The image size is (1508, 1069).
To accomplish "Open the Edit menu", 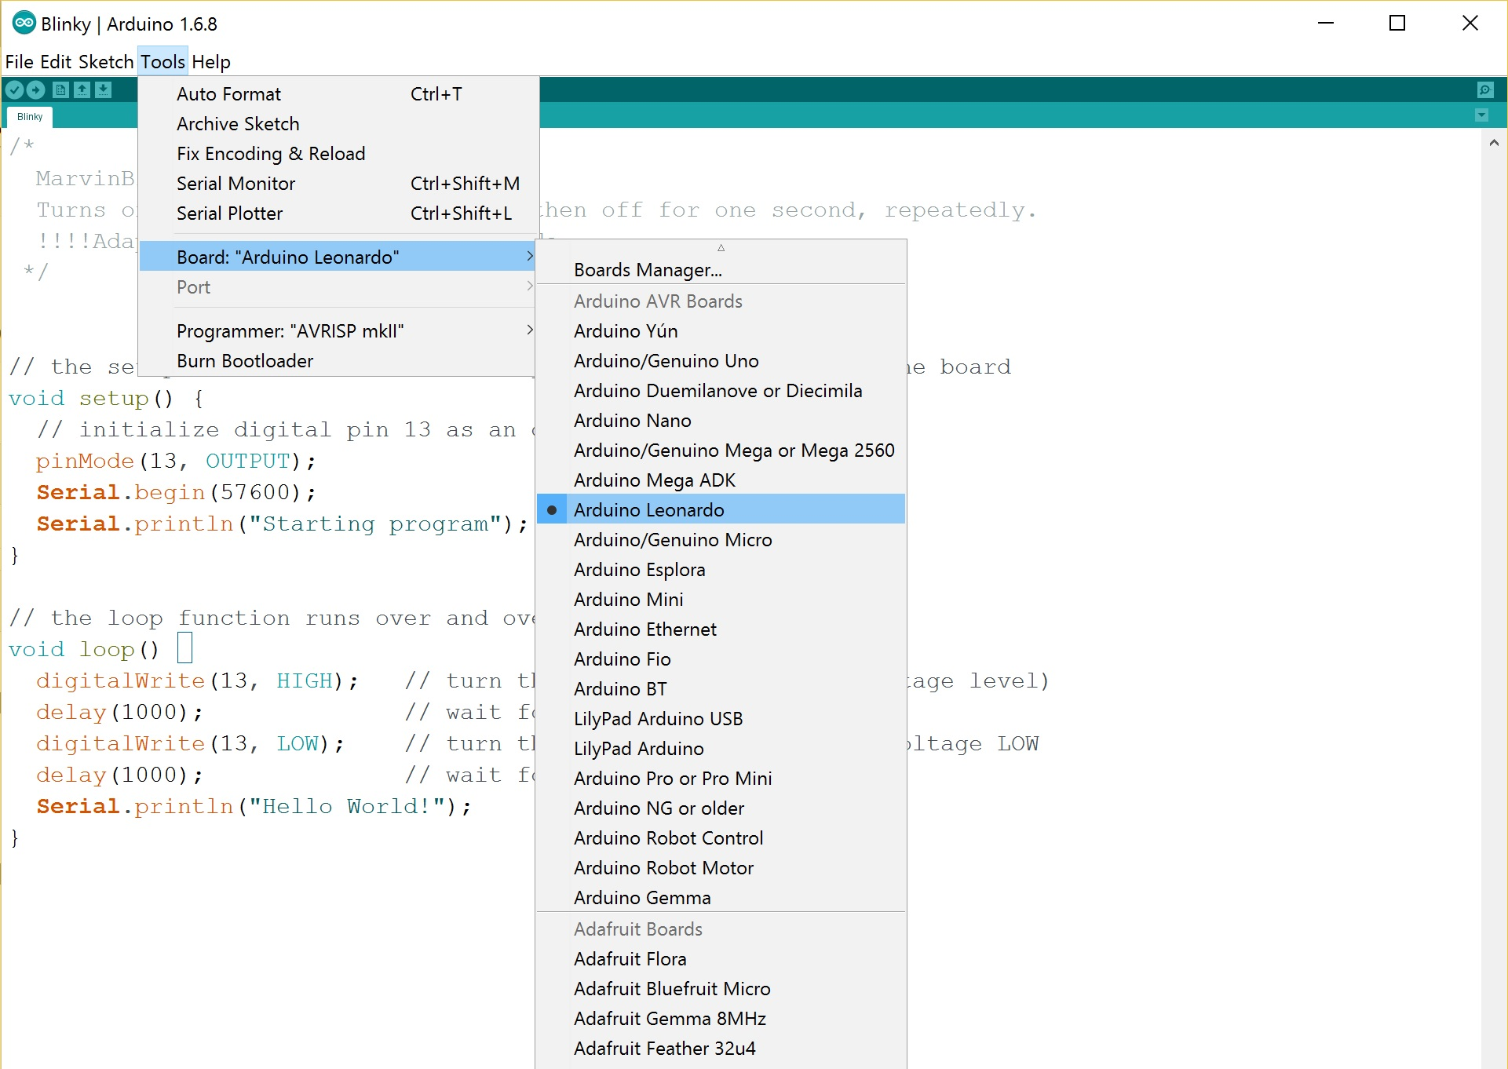I will [x=56, y=62].
